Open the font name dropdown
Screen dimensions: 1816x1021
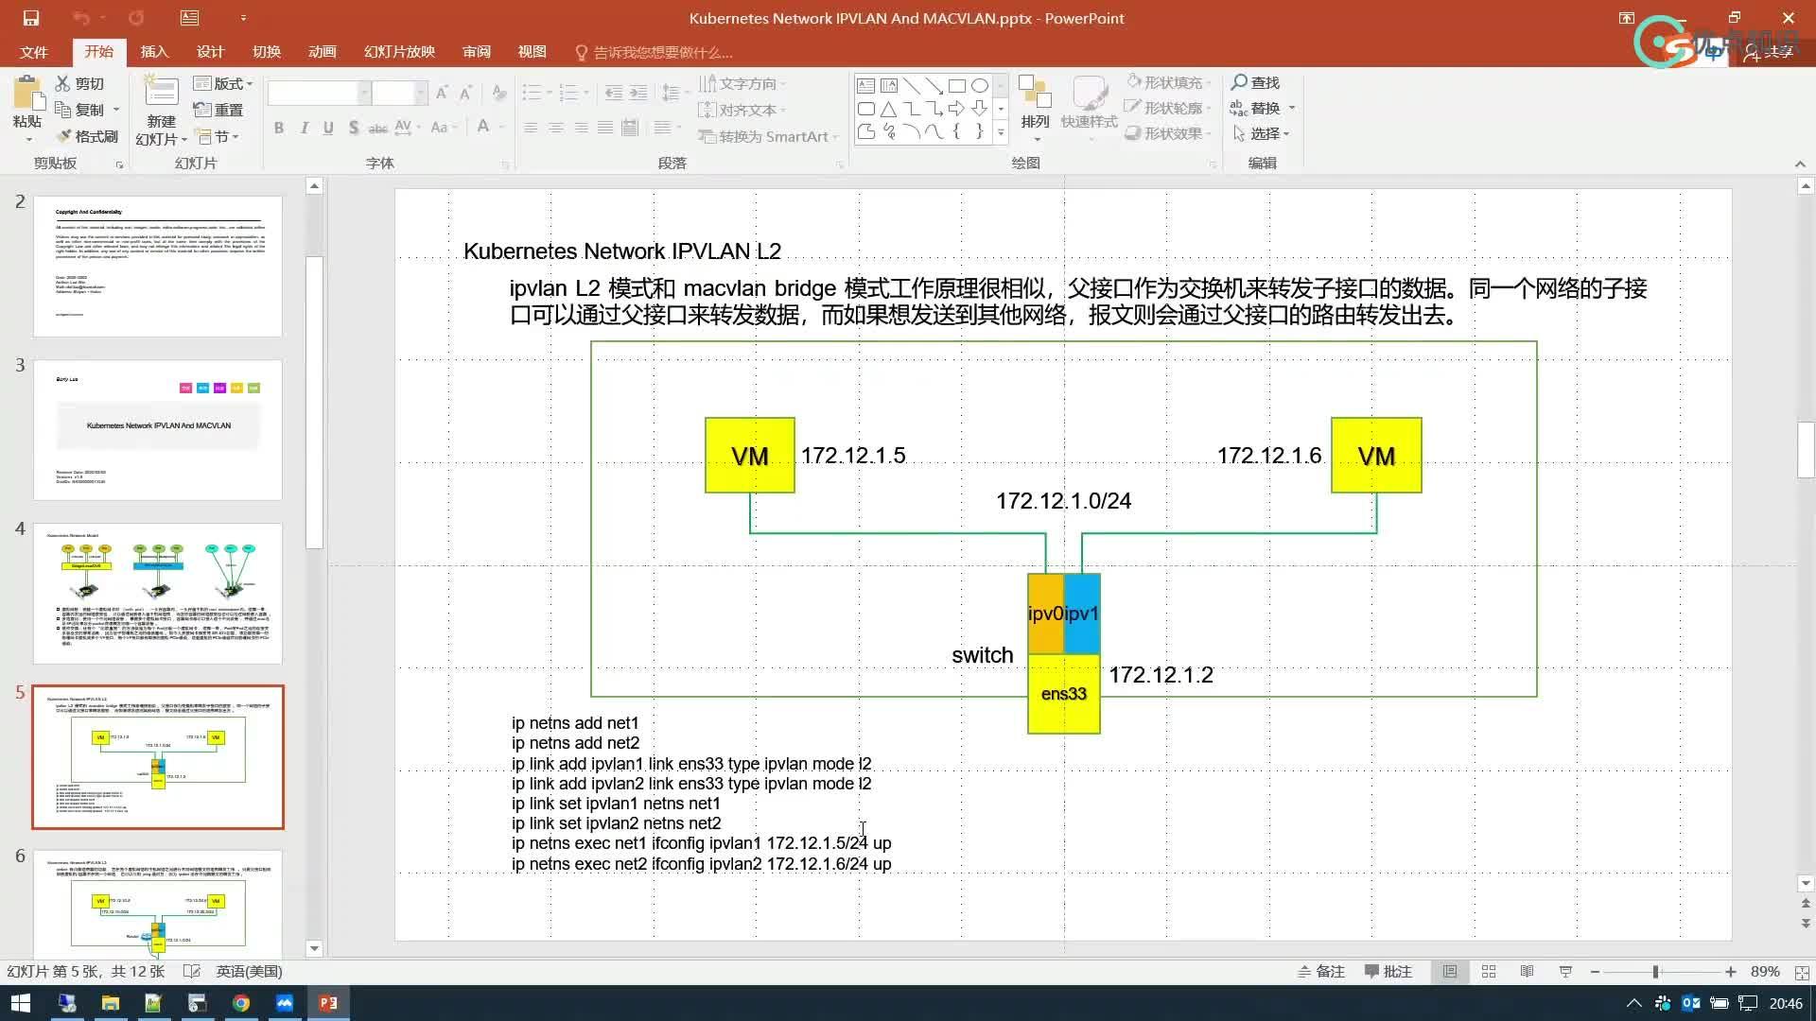[x=362, y=93]
